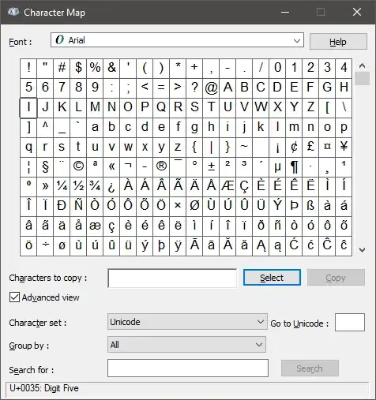
Task: Select the inverted exclamation ¡ cell
Action: point(277,147)
